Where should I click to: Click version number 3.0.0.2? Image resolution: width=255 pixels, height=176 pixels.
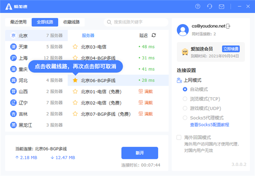pos(239,164)
